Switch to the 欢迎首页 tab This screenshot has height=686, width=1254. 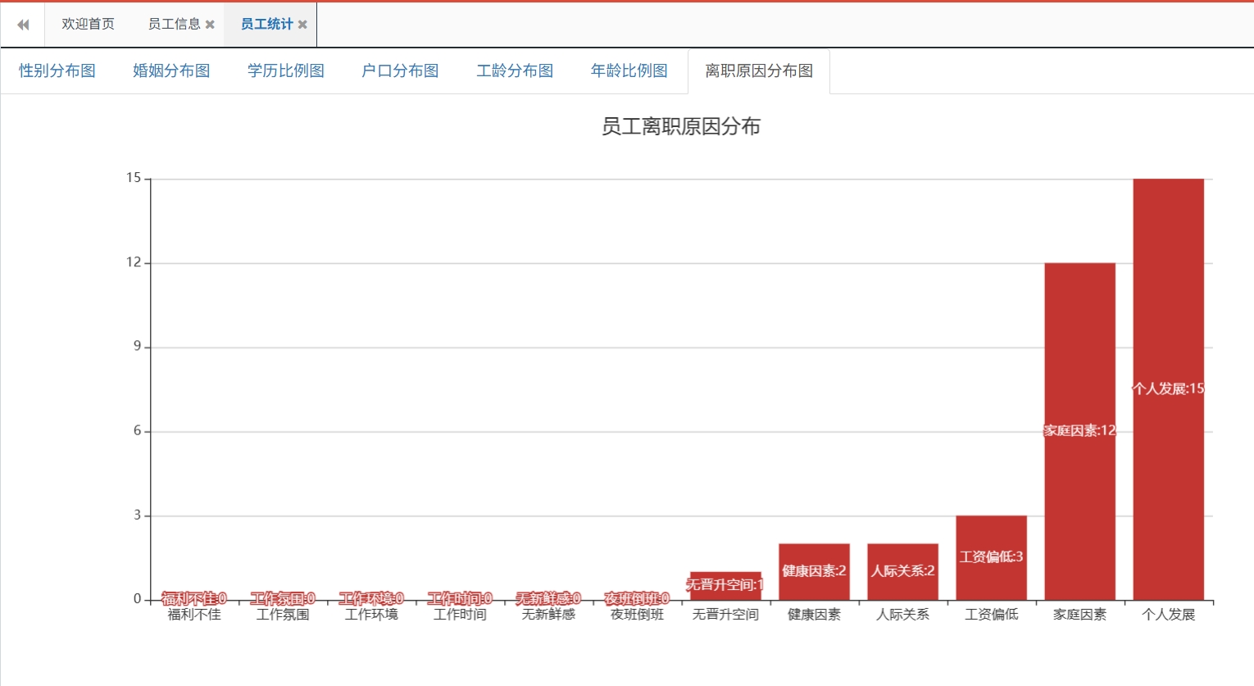[86, 24]
